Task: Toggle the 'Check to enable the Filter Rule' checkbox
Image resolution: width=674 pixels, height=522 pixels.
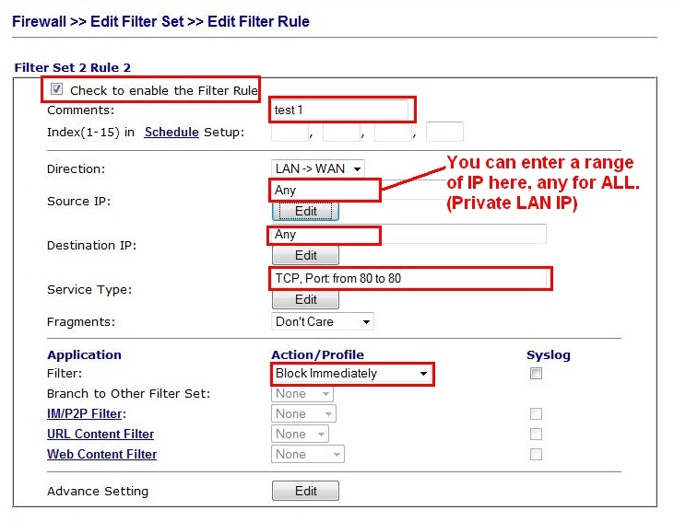Action: [57, 89]
